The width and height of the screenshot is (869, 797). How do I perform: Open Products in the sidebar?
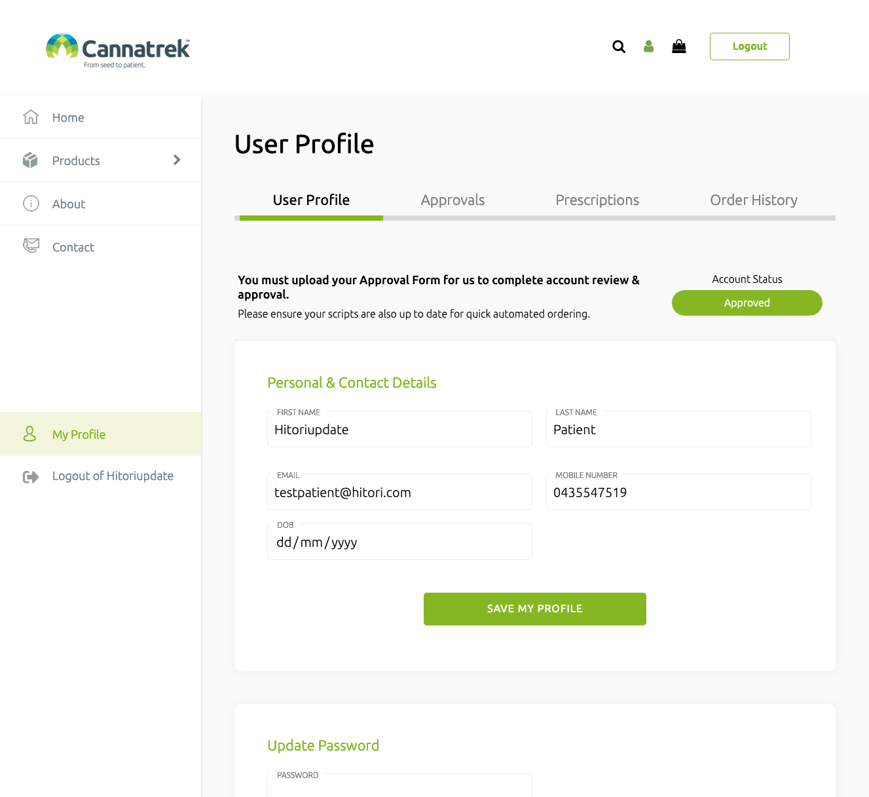[x=101, y=160]
